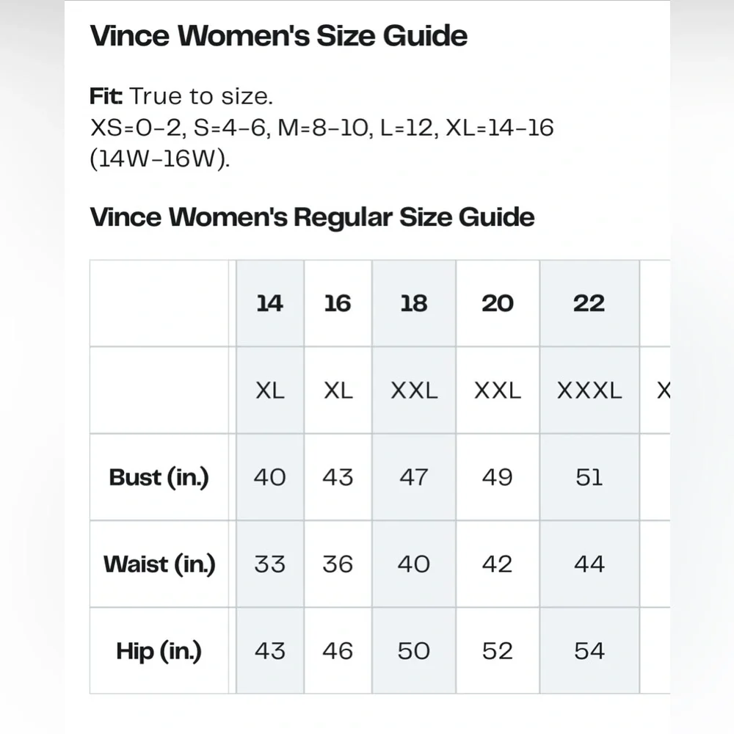Click the Waist (in.) row label
734x734 pixels.
click(x=159, y=564)
